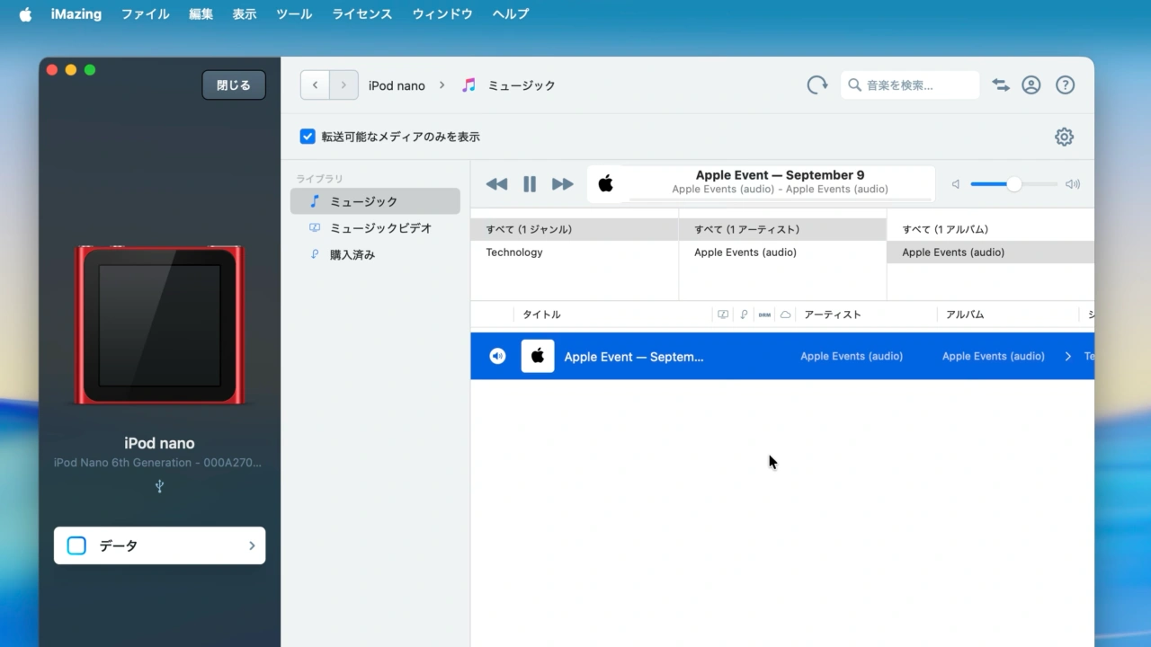Open the Apple menu
Screen dimensions: 1151x647
(25, 14)
